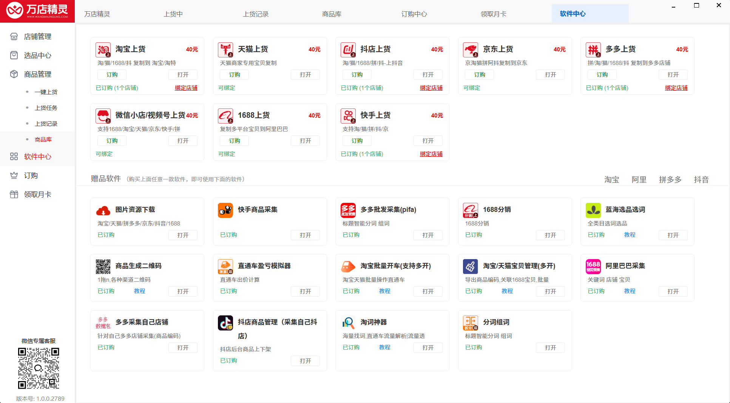This screenshot has height=403, width=730.
Task: Click the 阿里巴巴采集 icon
Action: (x=593, y=267)
